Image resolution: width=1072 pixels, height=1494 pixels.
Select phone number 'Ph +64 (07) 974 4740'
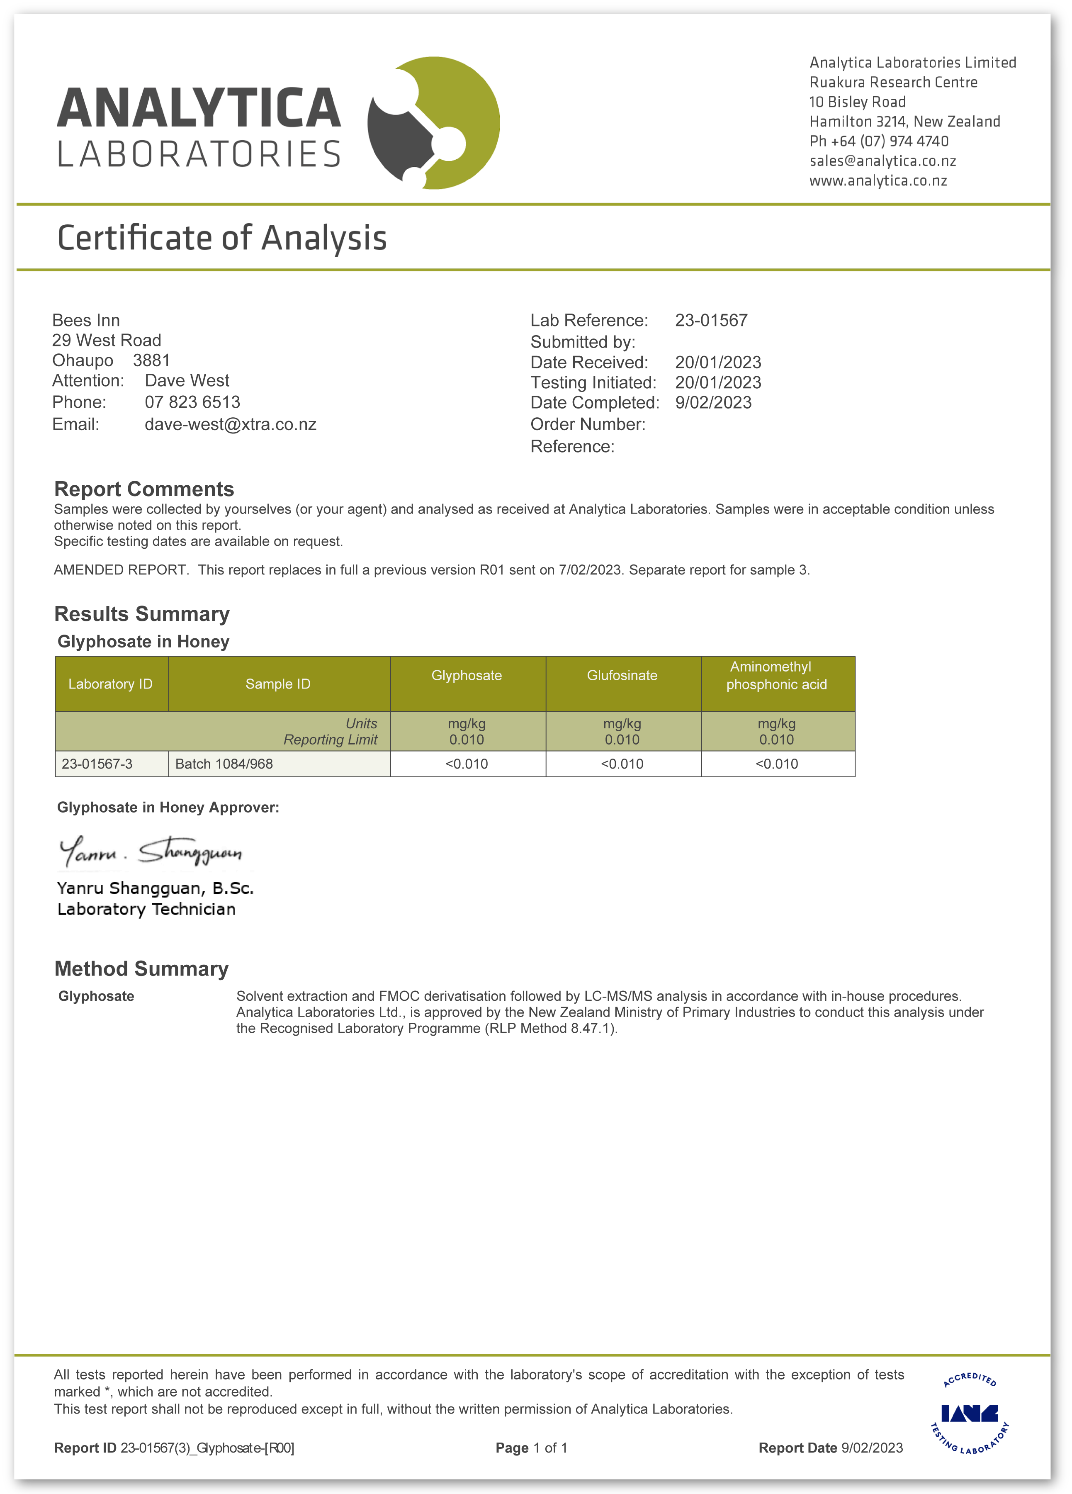(x=878, y=141)
